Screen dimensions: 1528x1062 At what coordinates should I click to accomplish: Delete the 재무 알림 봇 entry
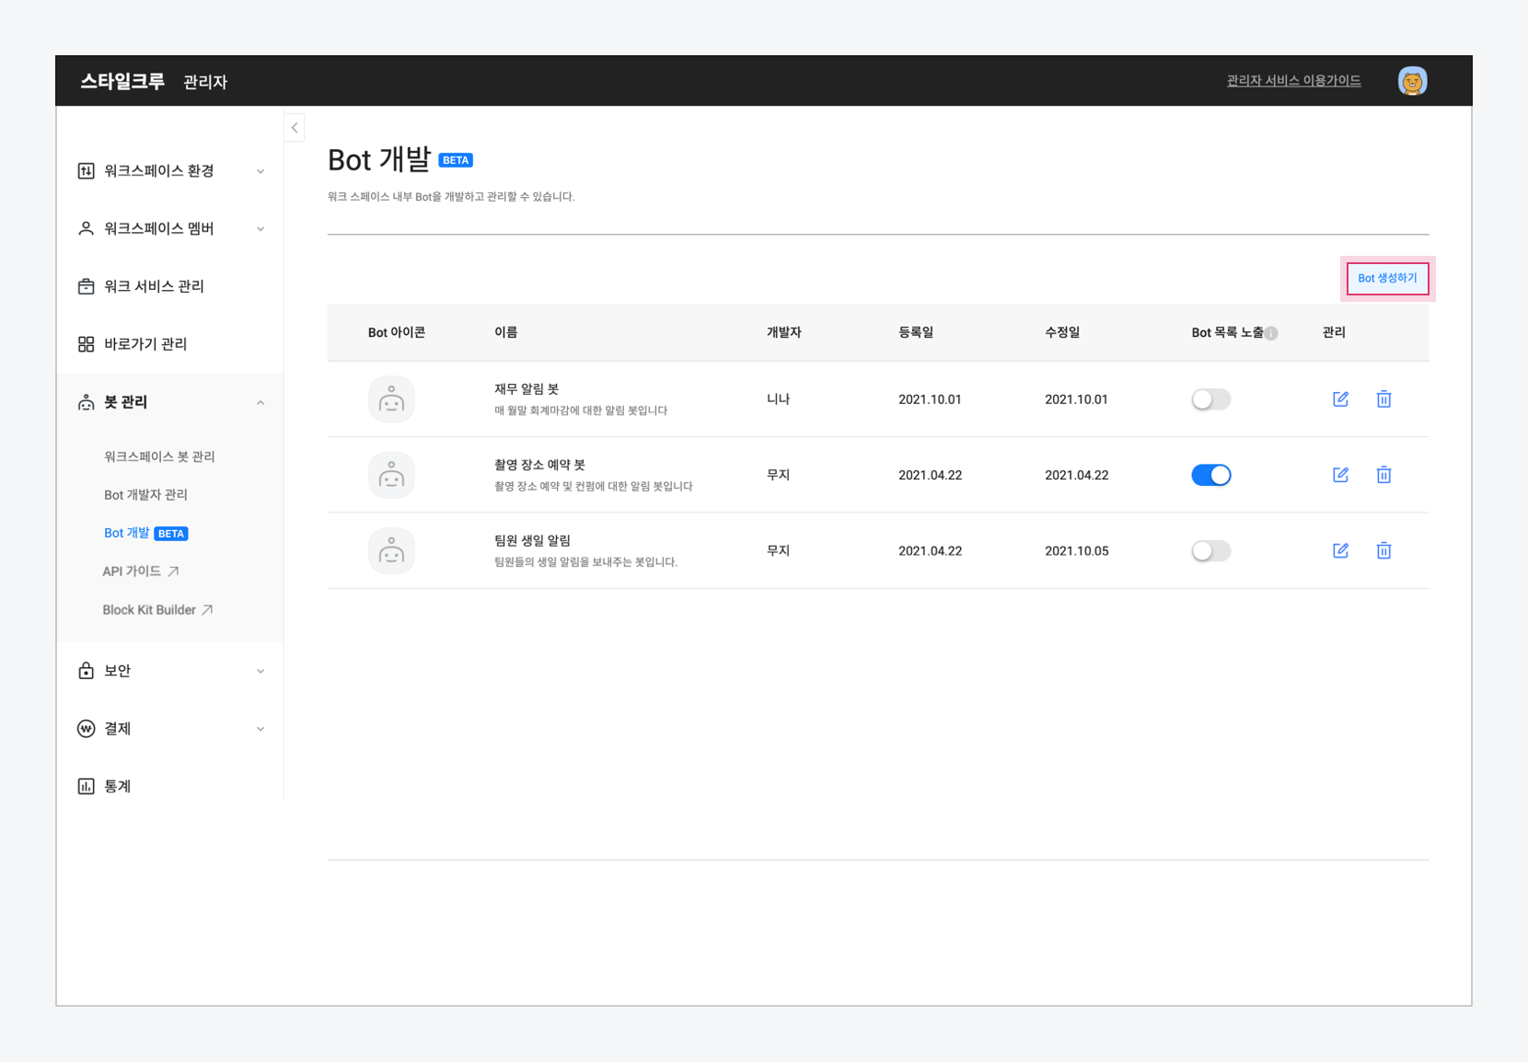click(x=1383, y=398)
